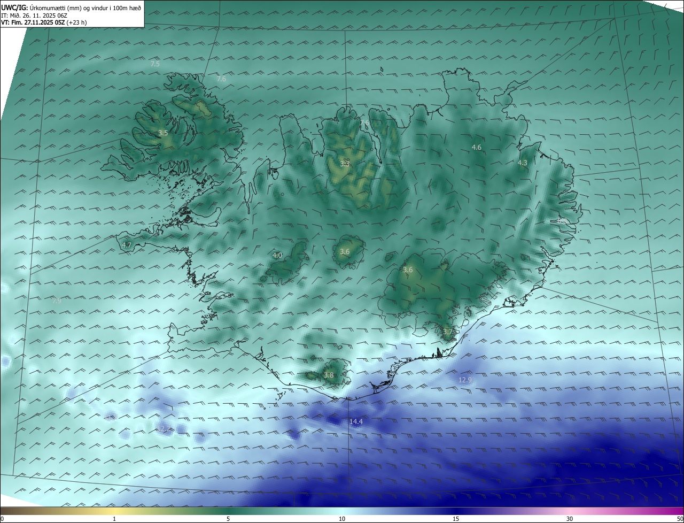Click the 4.6 value label on the map
Image resolution: width=684 pixels, height=523 pixels.
477,147
